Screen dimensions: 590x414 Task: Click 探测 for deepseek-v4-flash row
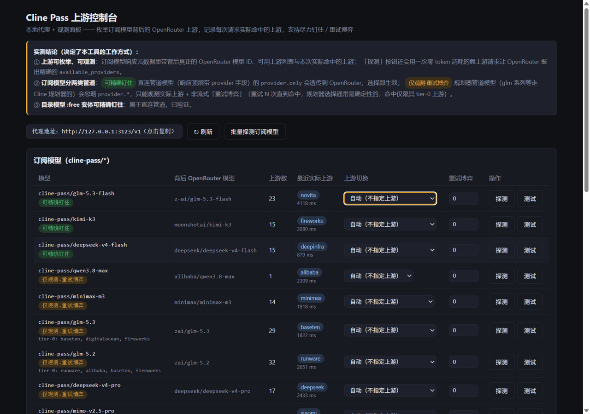point(501,250)
